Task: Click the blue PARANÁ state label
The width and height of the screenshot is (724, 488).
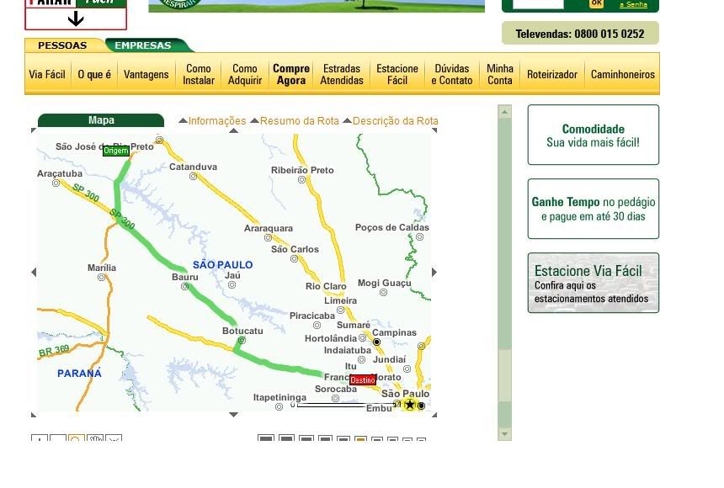Action: pos(79,373)
